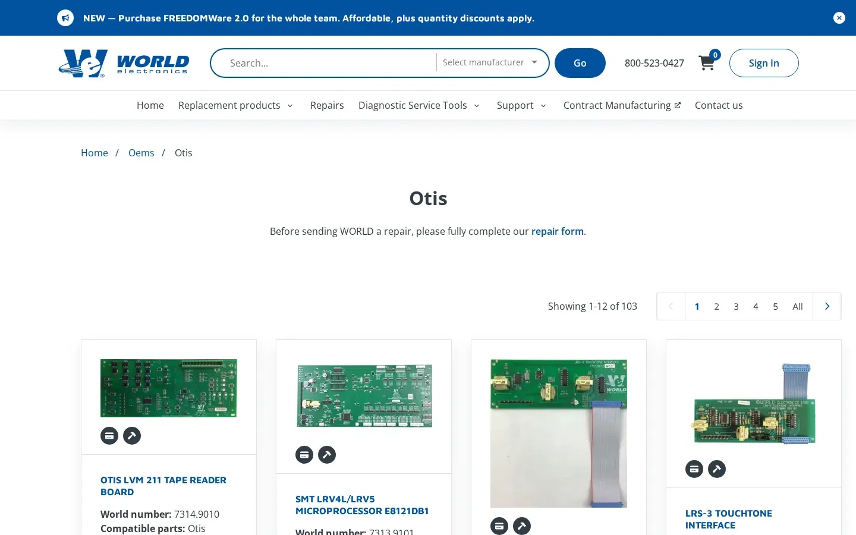This screenshot has height=535, width=856.
Task: Click the megaphone announcement icon
Action: tap(65, 18)
